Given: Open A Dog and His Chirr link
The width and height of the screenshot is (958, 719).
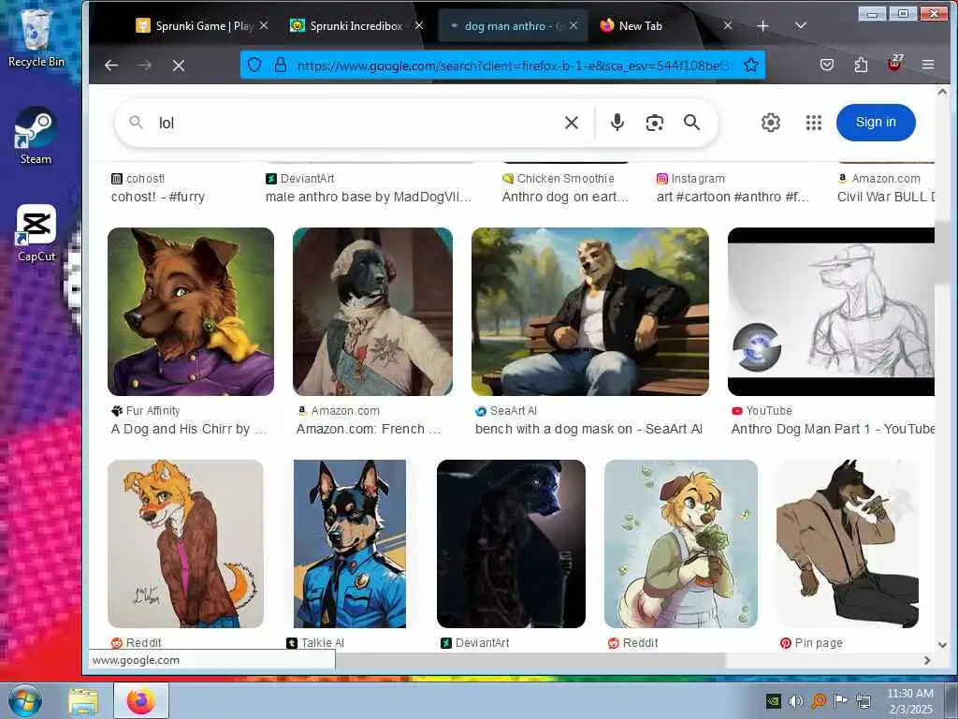Looking at the screenshot, I should click(x=189, y=429).
